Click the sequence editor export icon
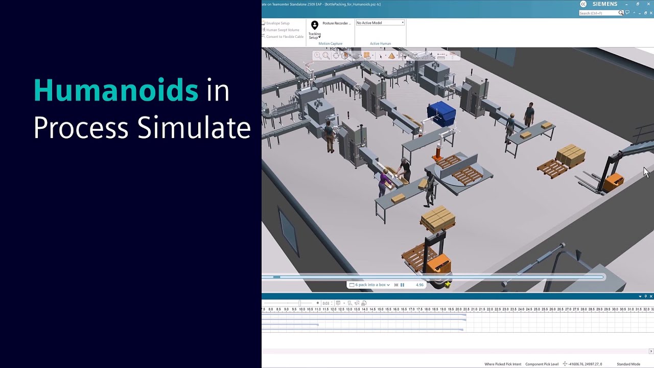654x368 pixels. coord(364,303)
